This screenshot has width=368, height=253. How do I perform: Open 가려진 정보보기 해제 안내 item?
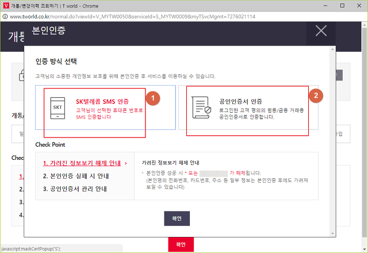[x=82, y=163]
